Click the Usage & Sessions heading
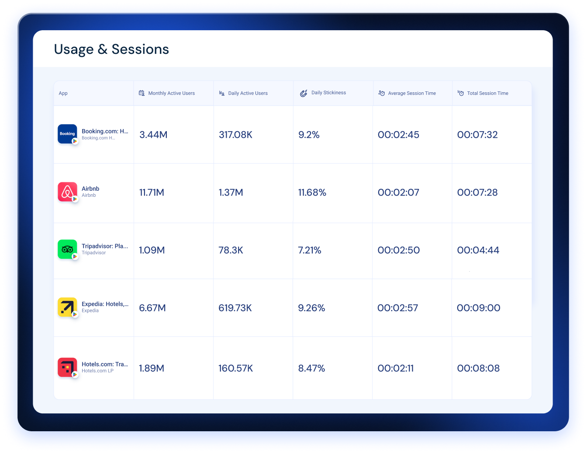Image resolution: width=587 pixels, height=454 pixels. (111, 49)
